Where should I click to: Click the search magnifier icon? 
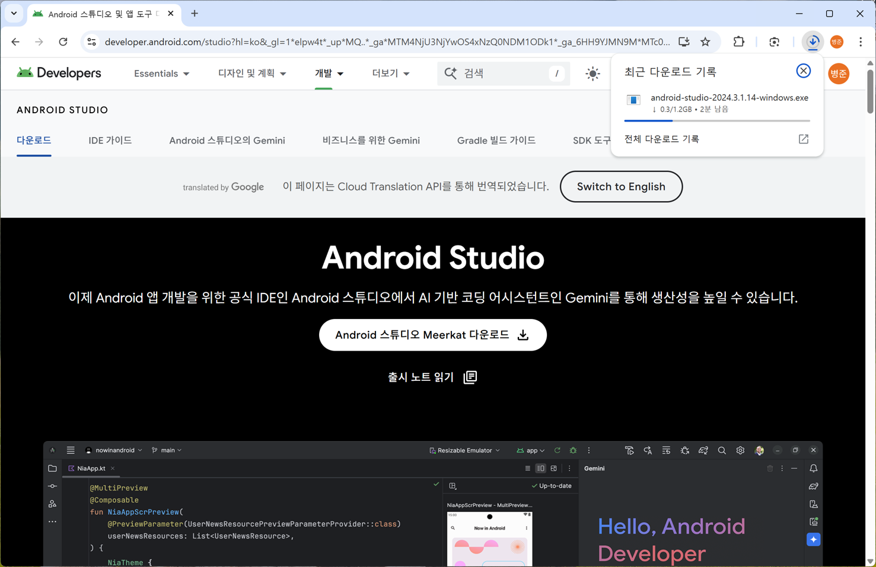click(451, 74)
